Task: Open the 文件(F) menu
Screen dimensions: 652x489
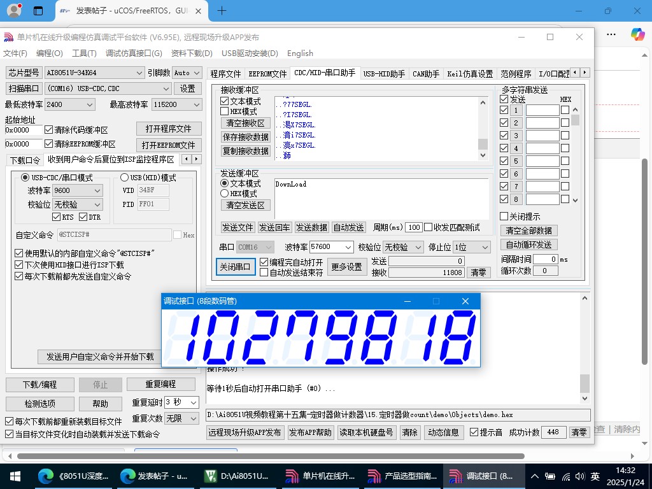Action: click(15, 53)
